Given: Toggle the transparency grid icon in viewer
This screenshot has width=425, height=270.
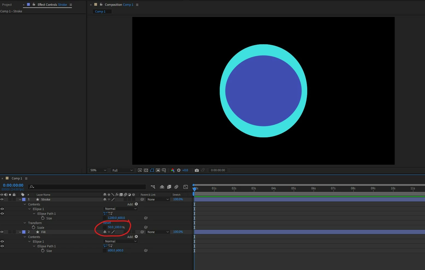Looking at the screenshot, I should point(146,170).
